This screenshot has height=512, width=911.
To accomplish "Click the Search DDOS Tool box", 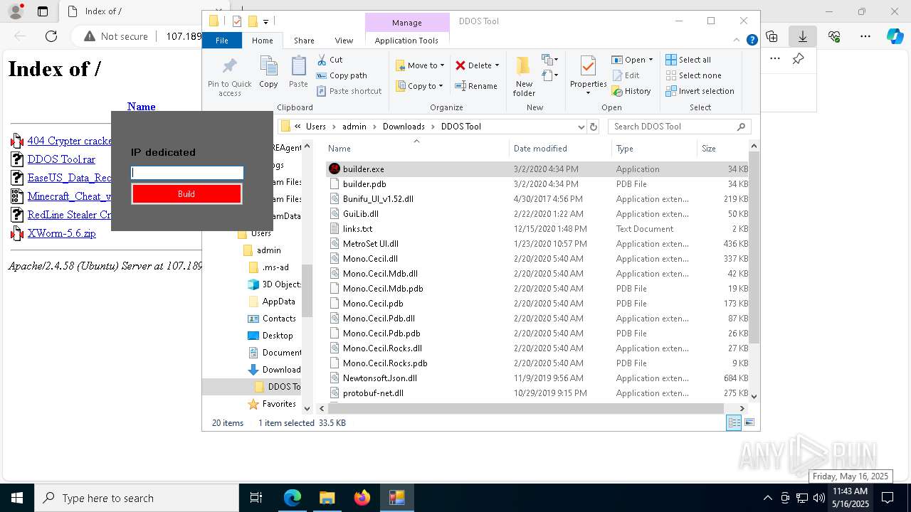I will [x=679, y=127].
